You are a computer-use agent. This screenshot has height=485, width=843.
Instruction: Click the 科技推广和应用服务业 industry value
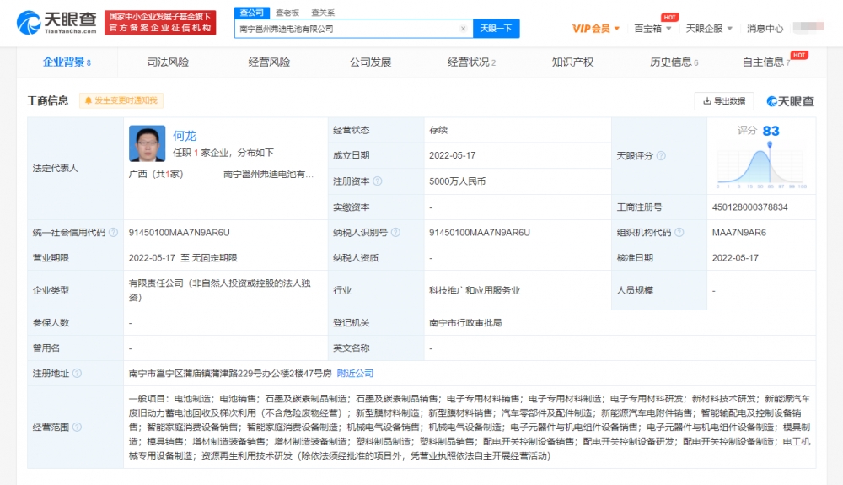coord(475,290)
